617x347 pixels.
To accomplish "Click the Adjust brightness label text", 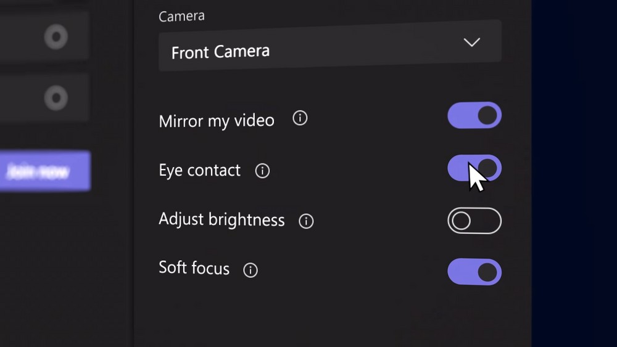I will (222, 219).
